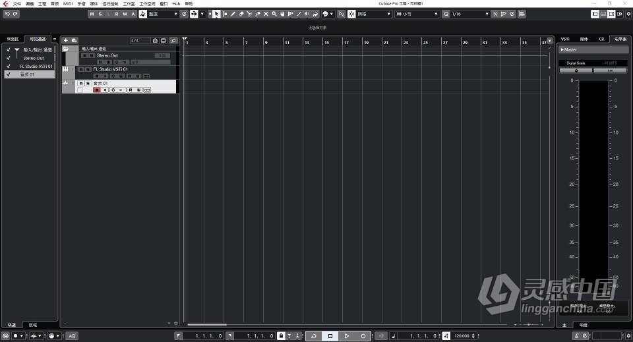
Task: Click the horizontal scrollbar in arrange area
Action: click(x=207, y=324)
